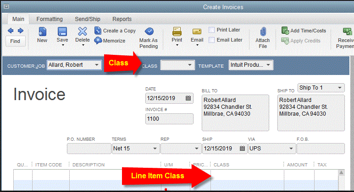Open the Template dropdown

(268, 65)
